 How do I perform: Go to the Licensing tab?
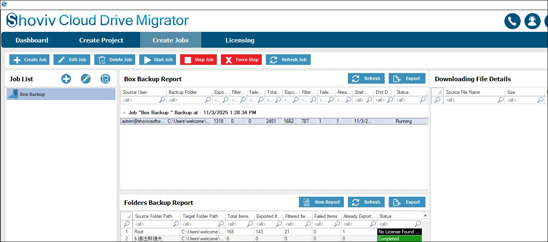coord(240,40)
